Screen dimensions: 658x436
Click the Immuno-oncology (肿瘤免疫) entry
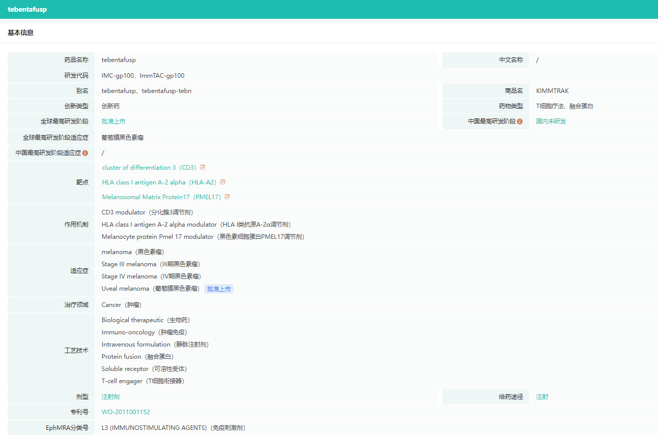[145, 332]
